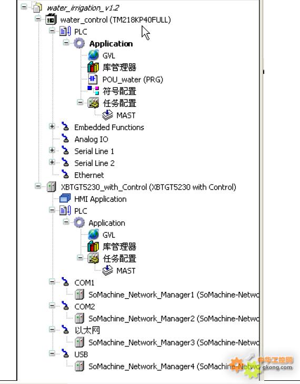Click the gear icon of second Application
300x384 pixels.
(79, 223)
